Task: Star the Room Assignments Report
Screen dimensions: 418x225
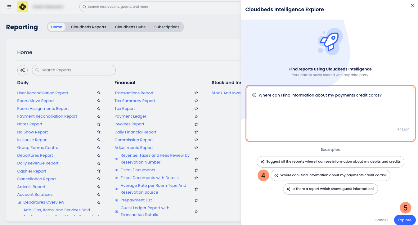Action: tap(99, 109)
